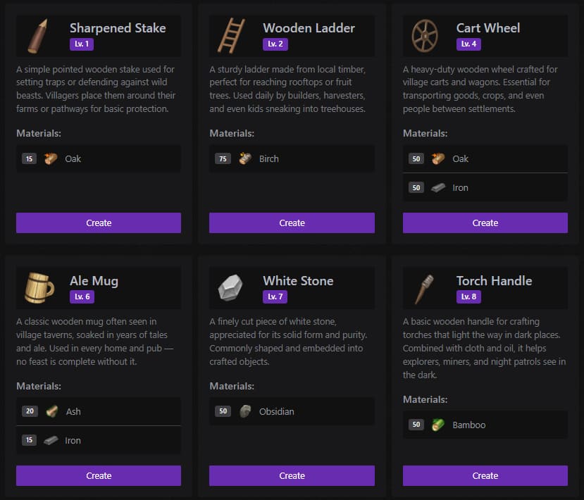Click the Birch log material icon
Image resolution: width=584 pixels, height=500 pixels.
click(x=245, y=158)
